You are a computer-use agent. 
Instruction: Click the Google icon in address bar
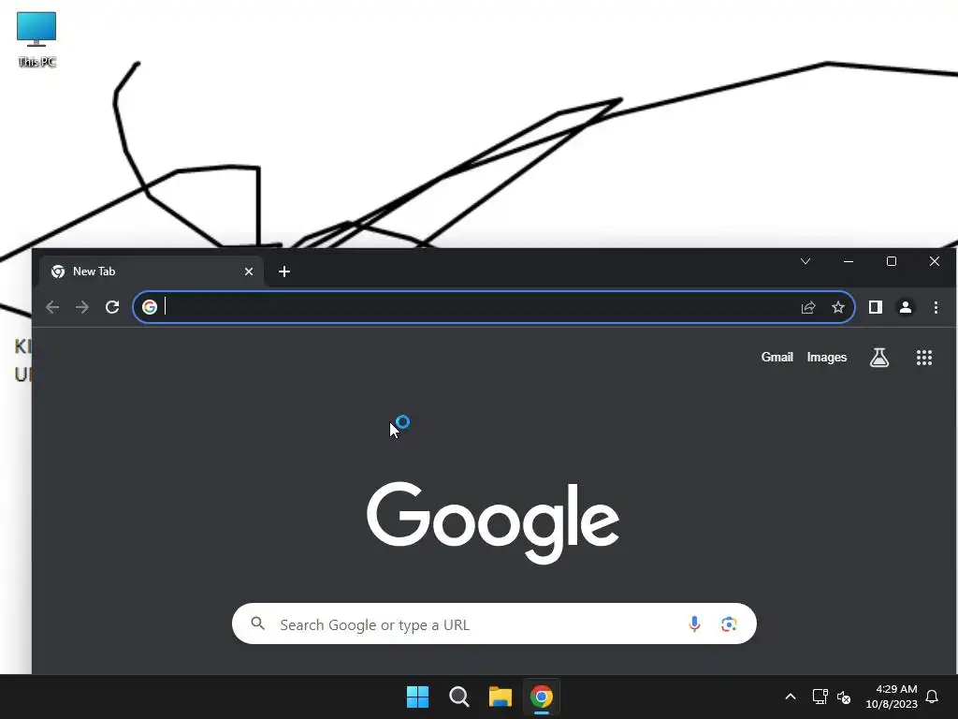click(x=150, y=307)
